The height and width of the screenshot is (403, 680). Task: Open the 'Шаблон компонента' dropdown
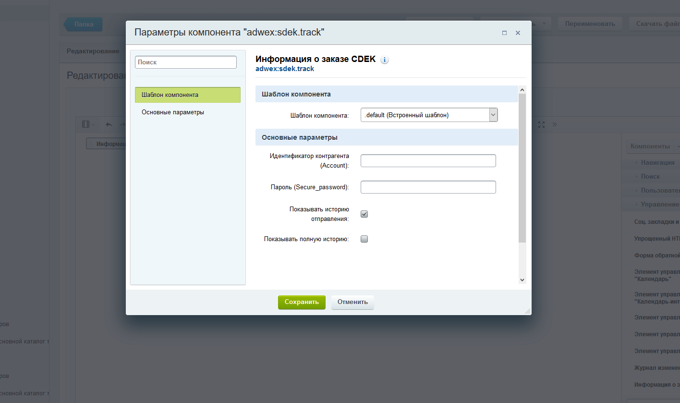point(429,115)
